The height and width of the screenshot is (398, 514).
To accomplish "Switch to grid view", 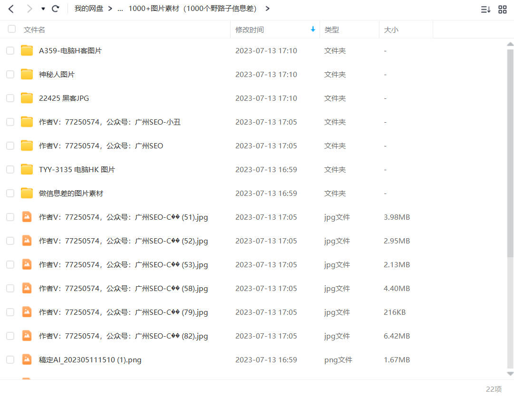I will (x=502, y=10).
